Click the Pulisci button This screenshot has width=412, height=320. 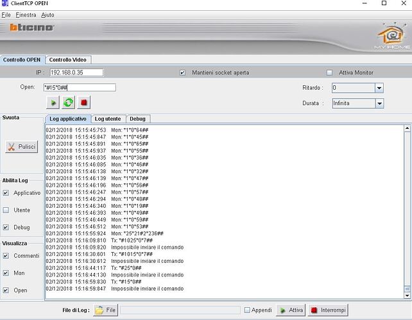tap(22, 147)
